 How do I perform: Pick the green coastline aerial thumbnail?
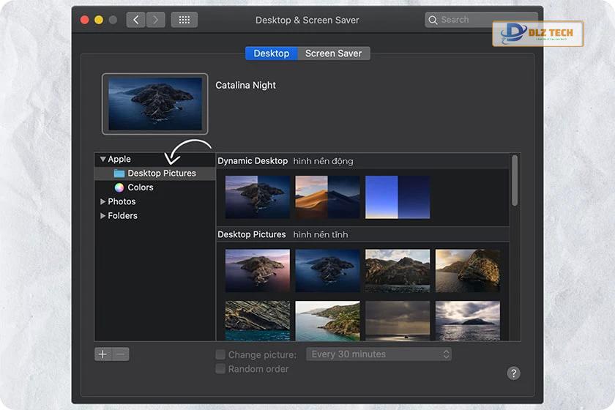pyautogui.click(x=327, y=321)
